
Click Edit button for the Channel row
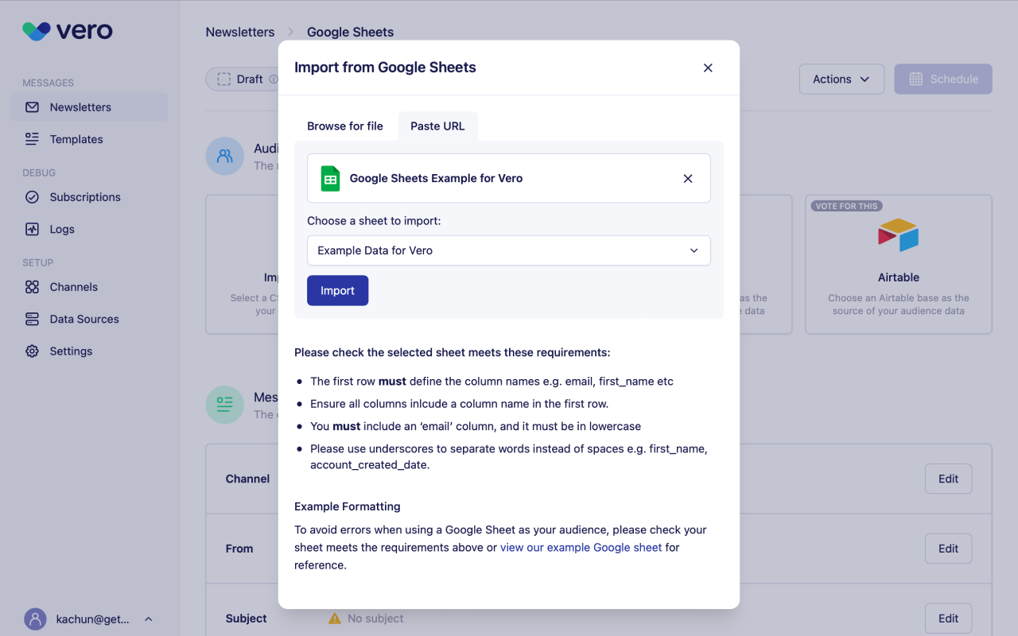[948, 479]
